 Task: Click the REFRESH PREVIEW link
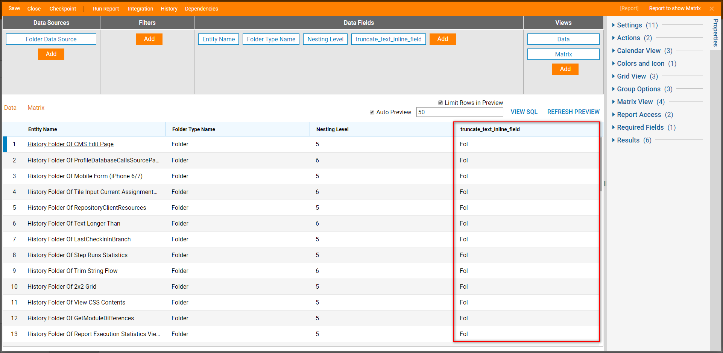573,112
